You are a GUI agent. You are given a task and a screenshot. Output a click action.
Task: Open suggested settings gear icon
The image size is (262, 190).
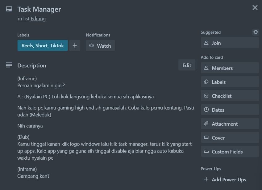256,32
